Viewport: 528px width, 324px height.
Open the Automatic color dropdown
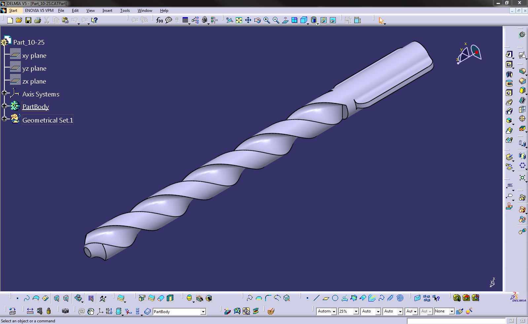coord(334,311)
